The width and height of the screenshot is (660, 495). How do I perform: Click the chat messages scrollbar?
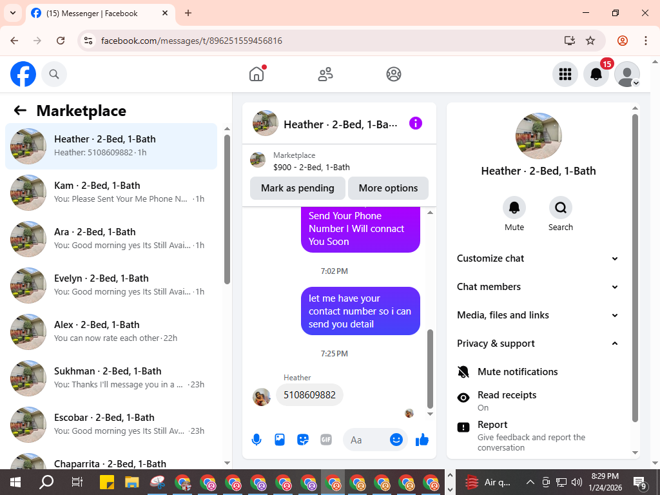pos(430,369)
